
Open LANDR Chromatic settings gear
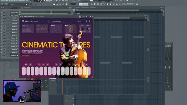(x=90, y=21)
